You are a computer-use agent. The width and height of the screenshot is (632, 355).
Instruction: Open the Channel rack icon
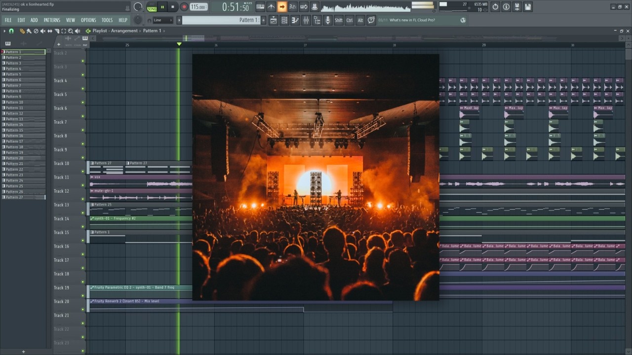[284, 20]
